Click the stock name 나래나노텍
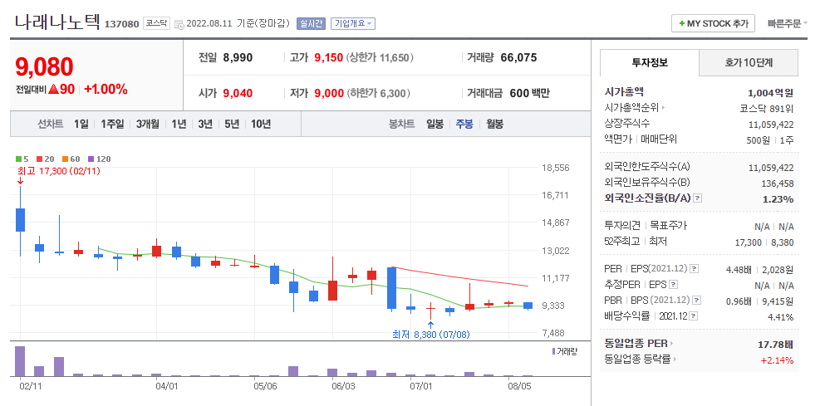This screenshot has width=820, height=406. [x=57, y=22]
